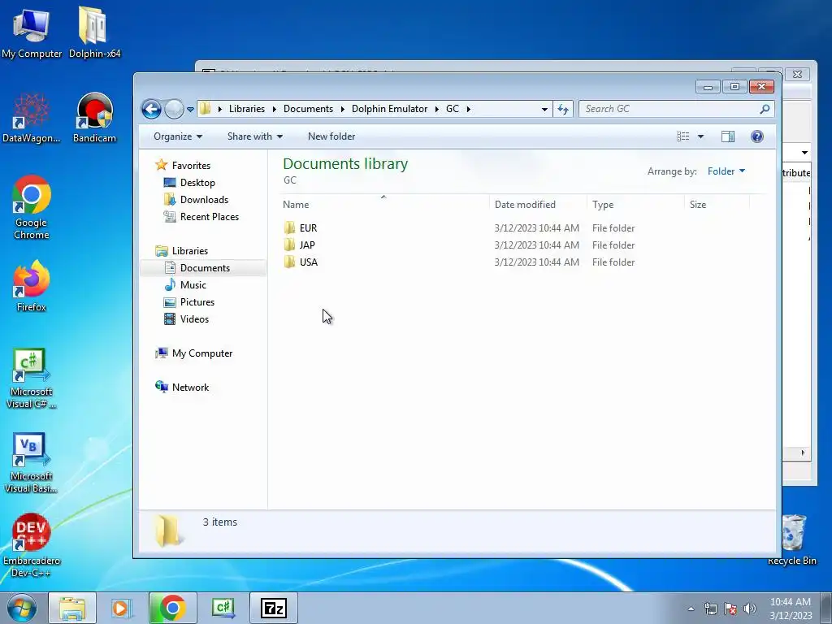Select Dolphin Emulator in the breadcrumb
Viewport: 832px width, 624px height.
coord(389,109)
